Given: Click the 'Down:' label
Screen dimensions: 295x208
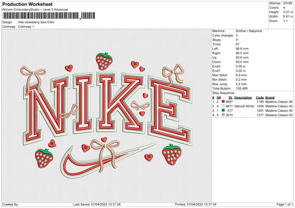Looking at the screenshot, I should point(216,62).
